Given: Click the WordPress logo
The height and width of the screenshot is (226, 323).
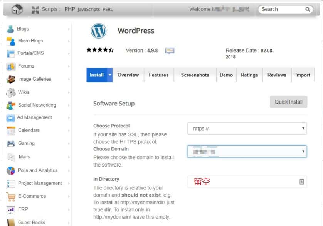Looking at the screenshot, I should [99, 31].
